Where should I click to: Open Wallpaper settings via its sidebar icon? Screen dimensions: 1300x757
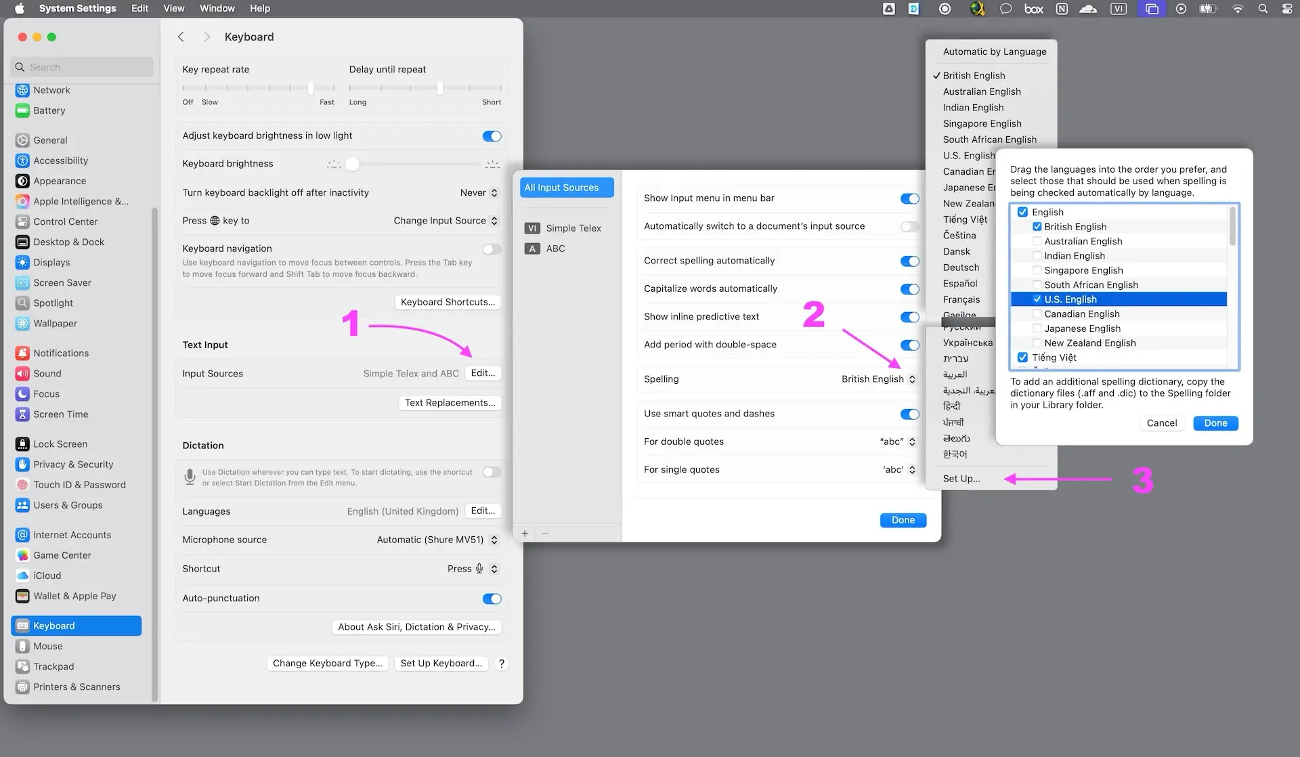coord(22,324)
